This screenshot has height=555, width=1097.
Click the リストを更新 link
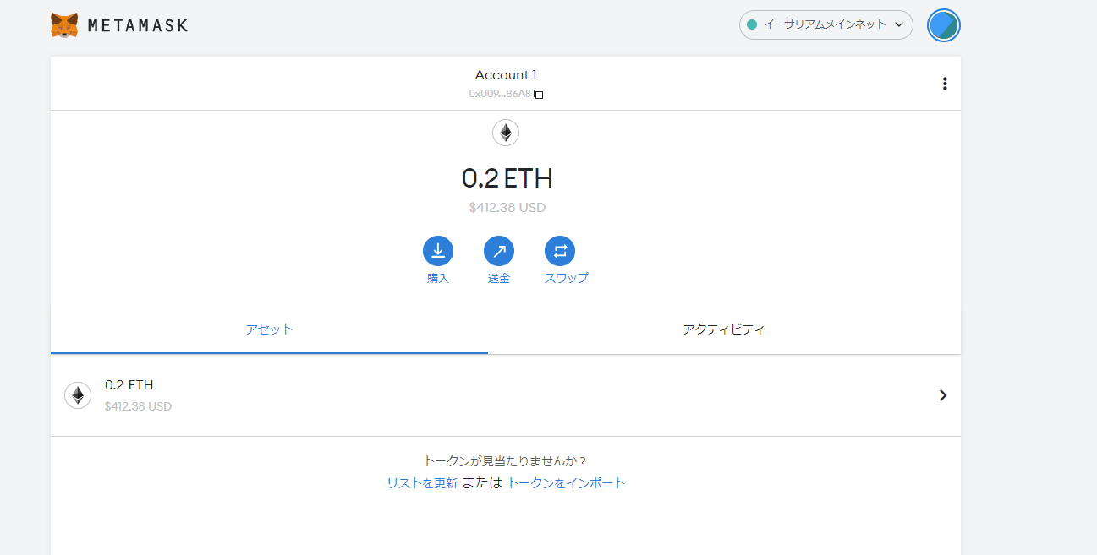(x=422, y=483)
